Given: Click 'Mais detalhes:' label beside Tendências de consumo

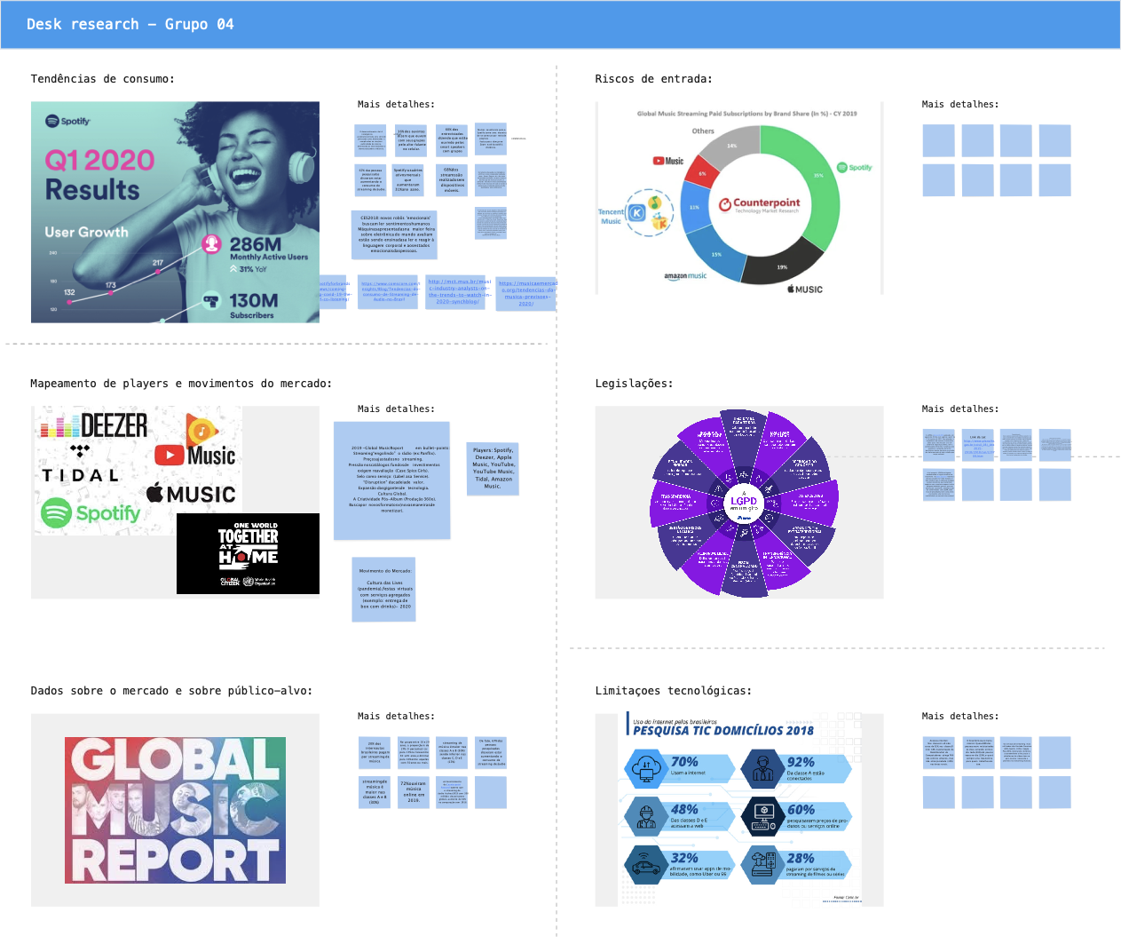Looking at the screenshot, I should pyautogui.click(x=396, y=105).
